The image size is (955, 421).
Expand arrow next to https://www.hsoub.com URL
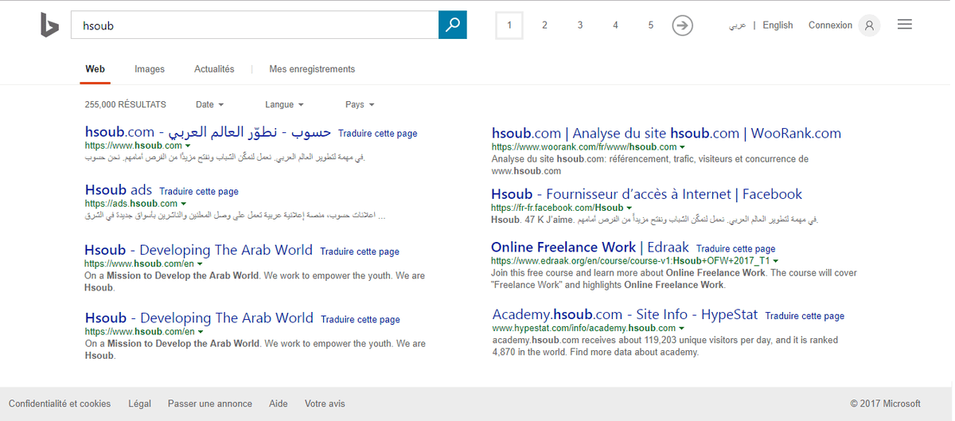coord(188,146)
